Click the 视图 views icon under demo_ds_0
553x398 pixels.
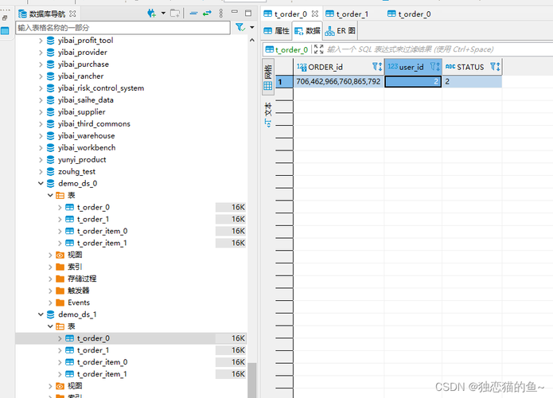point(60,255)
